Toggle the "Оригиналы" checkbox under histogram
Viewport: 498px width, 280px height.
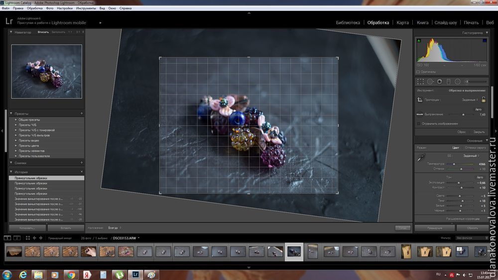point(417,72)
